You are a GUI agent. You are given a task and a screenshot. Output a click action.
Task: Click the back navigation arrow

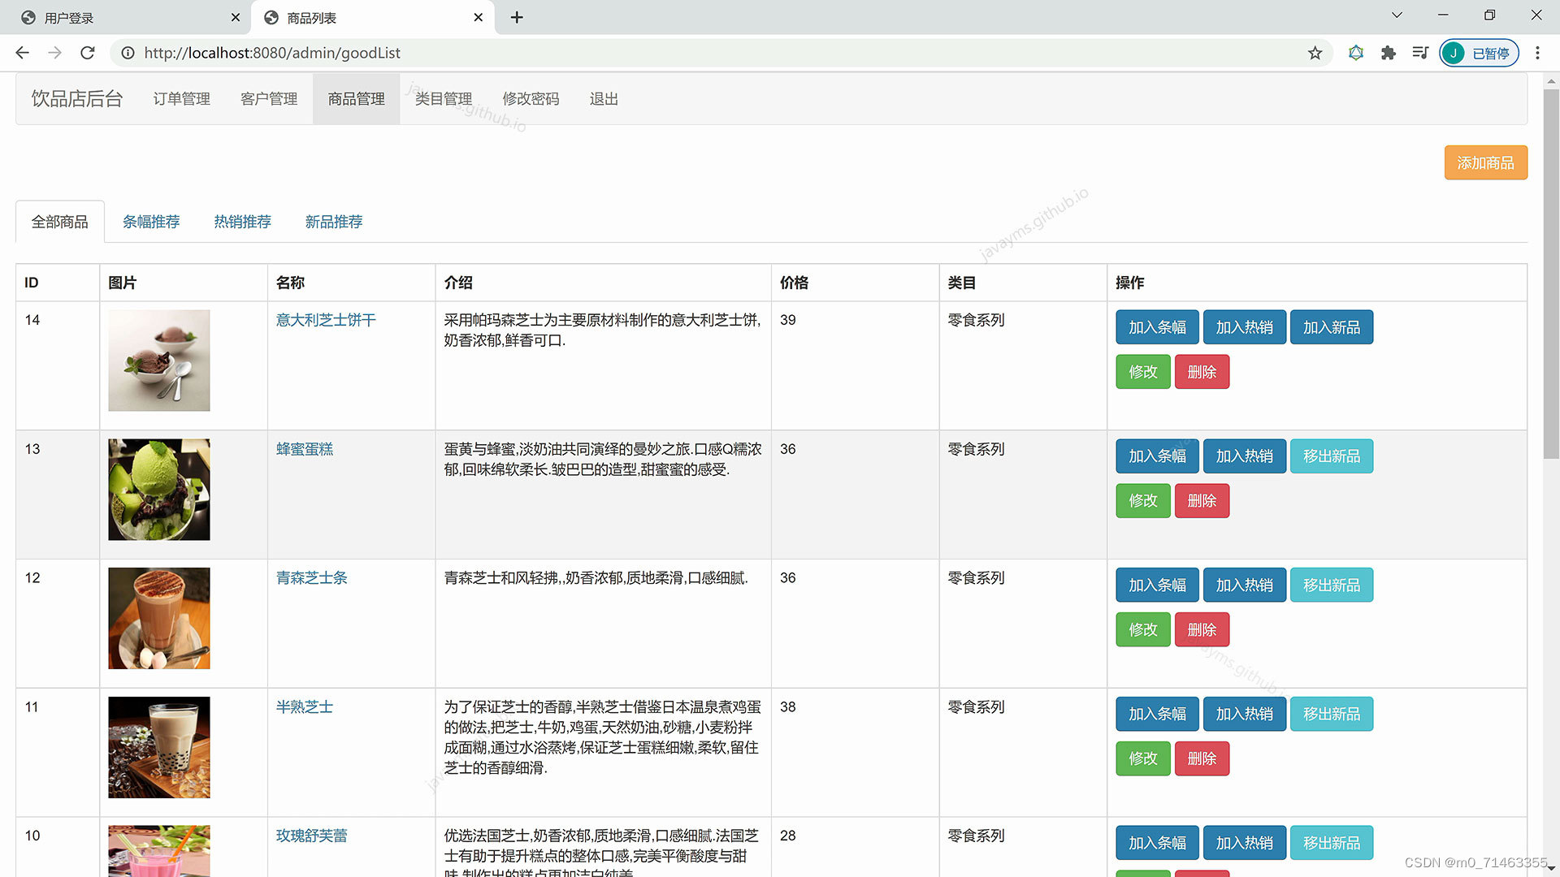click(23, 53)
